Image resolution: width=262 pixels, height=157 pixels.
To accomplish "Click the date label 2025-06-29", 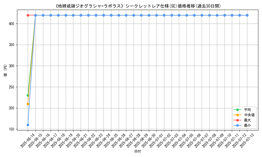I will click(141, 141).
